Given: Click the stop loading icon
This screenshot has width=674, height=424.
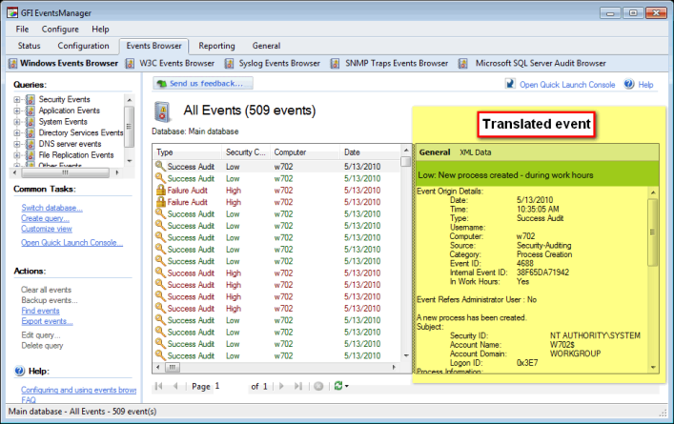Looking at the screenshot, I should tap(318, 386).
